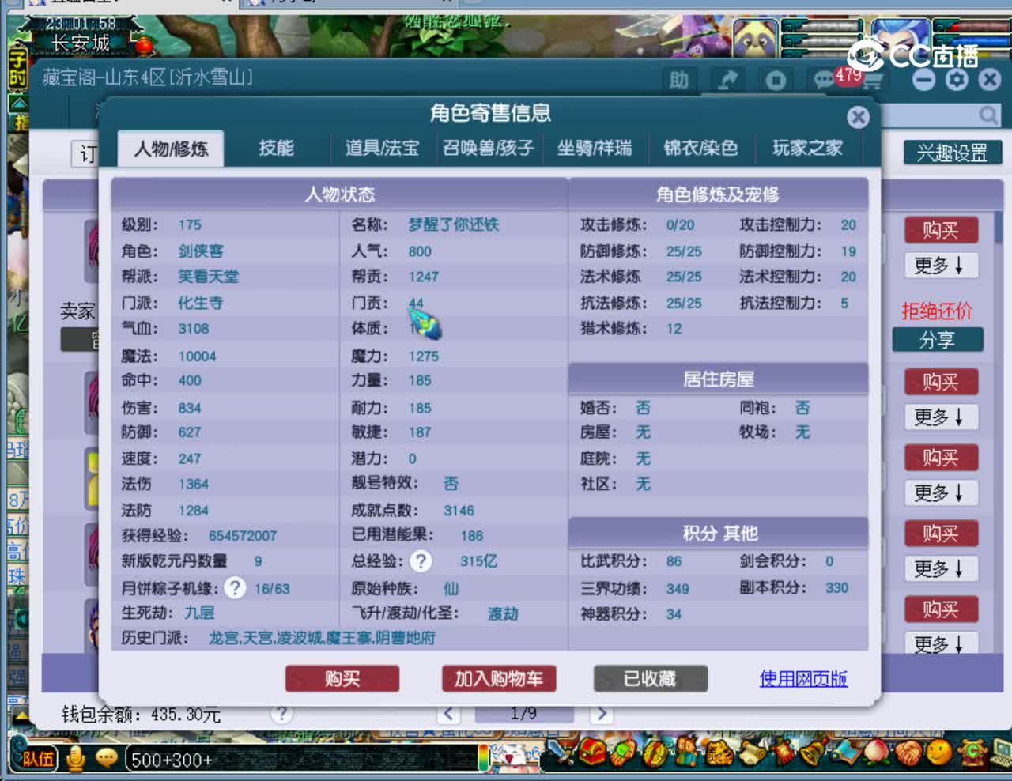The image size is (1012, 781).
Task: Go to next page with right arrow
Action: point(601,714)
